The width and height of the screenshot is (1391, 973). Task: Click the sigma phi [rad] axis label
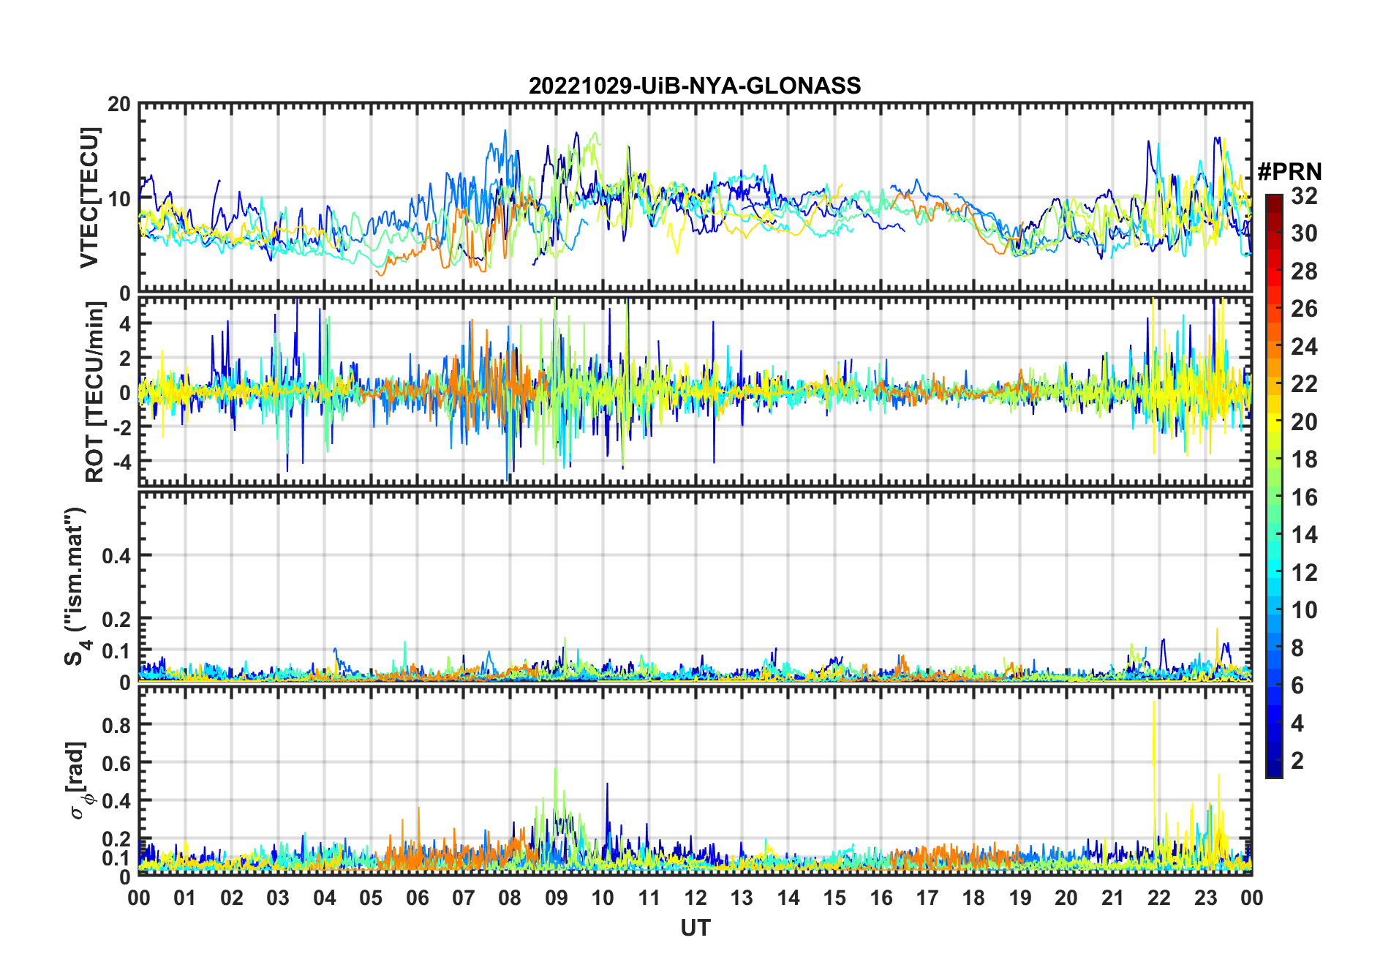[x=79, y=780]
